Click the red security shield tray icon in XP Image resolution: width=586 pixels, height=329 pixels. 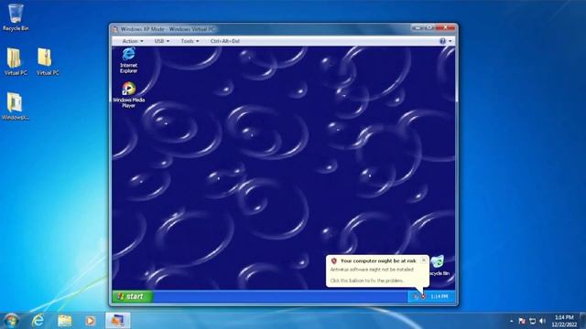pyautogui.click(x=423, y=296)
